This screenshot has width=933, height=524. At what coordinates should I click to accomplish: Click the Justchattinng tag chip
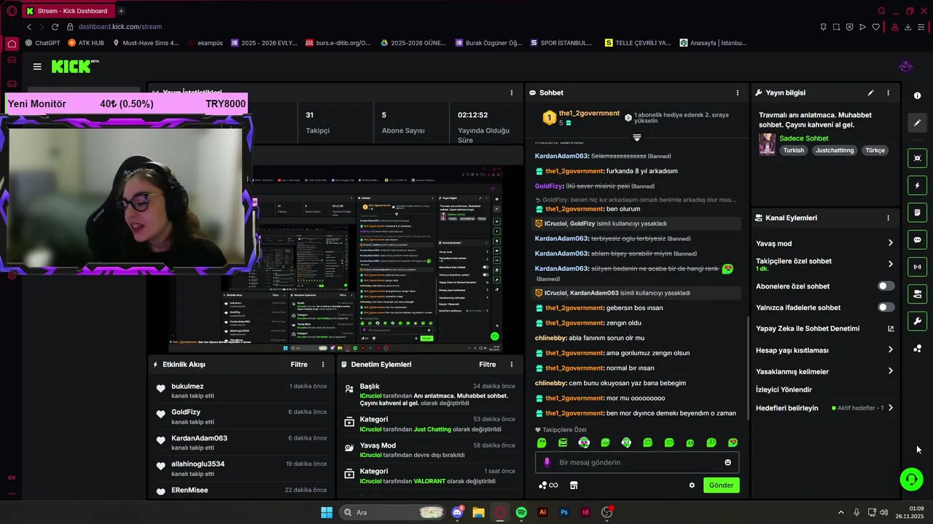point(835,151)
